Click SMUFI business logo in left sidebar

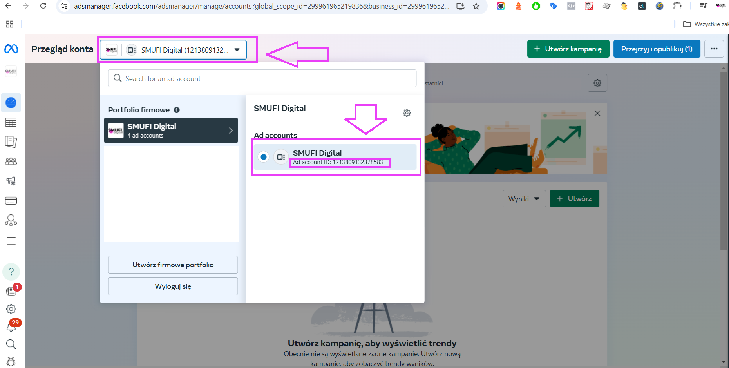[11, 72]
